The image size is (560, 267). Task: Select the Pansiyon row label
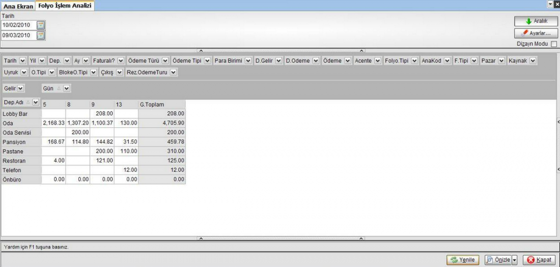click(21, 142)
